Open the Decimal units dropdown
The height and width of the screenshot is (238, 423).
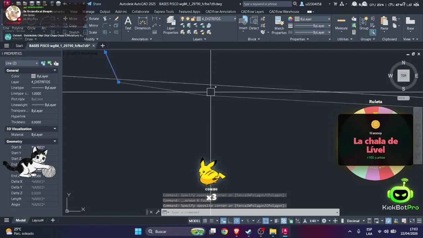[x=356, y=221]
